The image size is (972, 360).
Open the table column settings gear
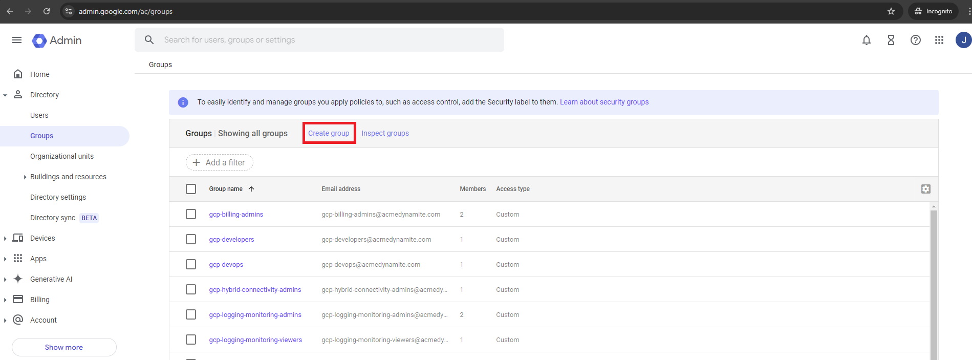tap(925, 189)
